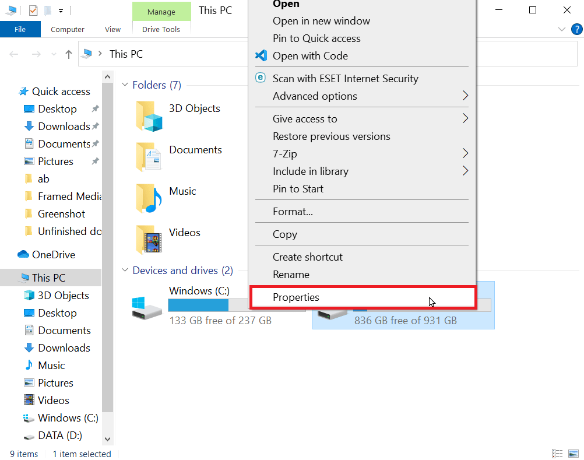584x460 pixels.
Task: Choose Pin to Start
Action: (298, 189)
